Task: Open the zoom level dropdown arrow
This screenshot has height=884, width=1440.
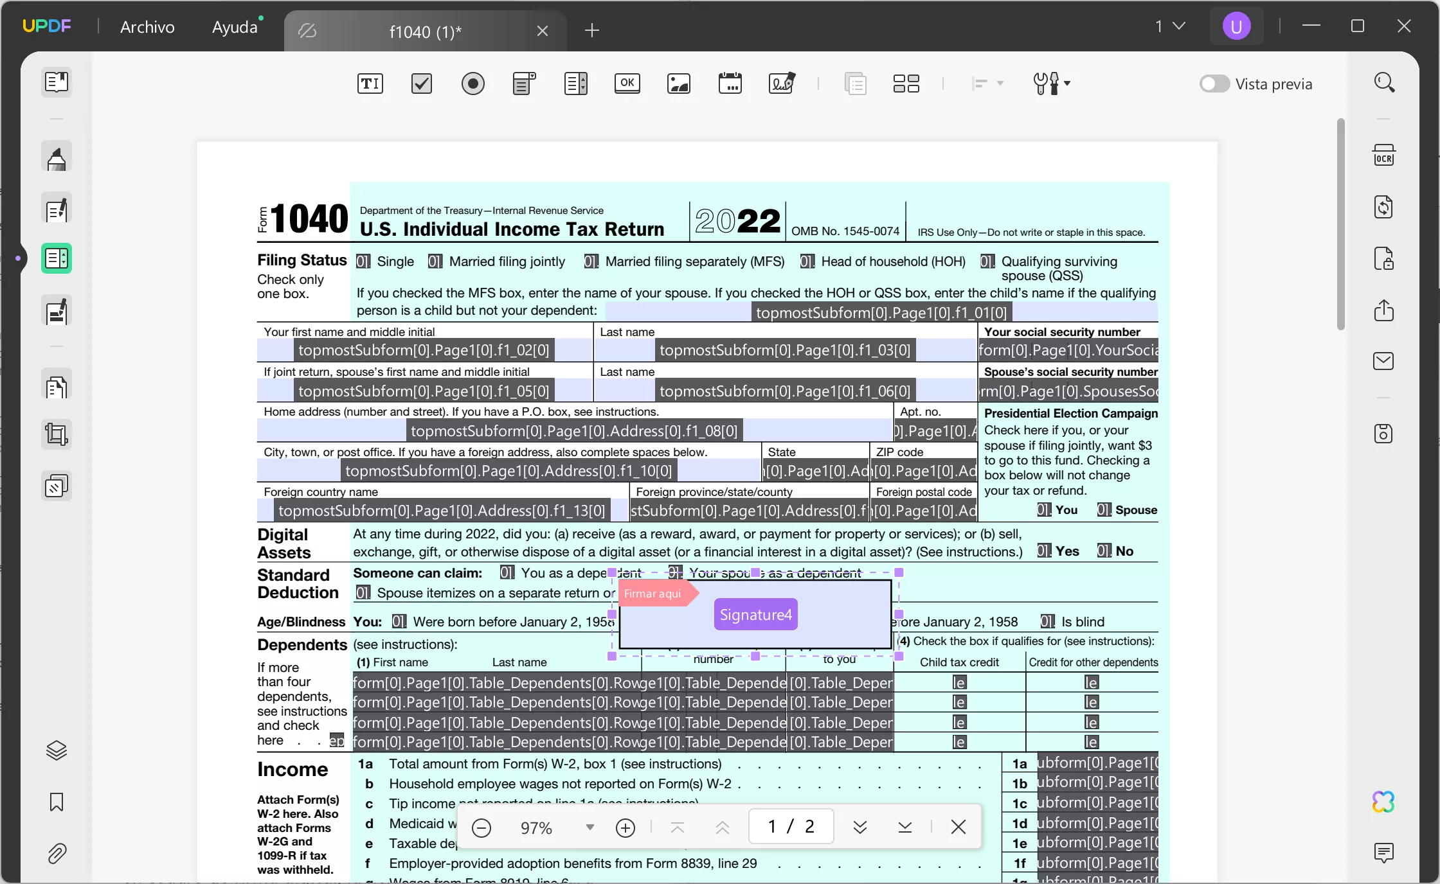Action: click(x=589, y=827)
